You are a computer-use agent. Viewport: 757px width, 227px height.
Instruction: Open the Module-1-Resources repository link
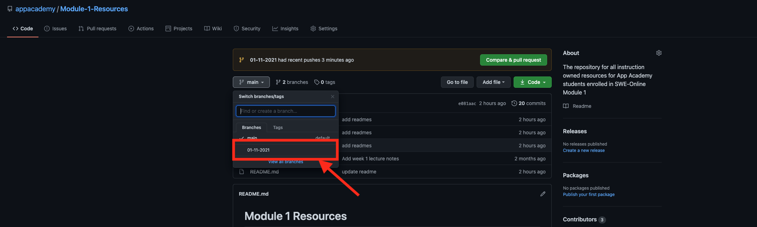tap(94, 9)
